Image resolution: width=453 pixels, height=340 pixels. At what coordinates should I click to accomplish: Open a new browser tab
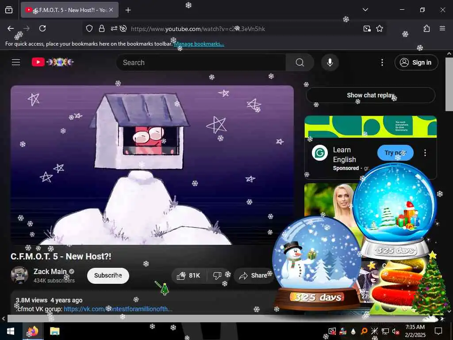point(128,10)
